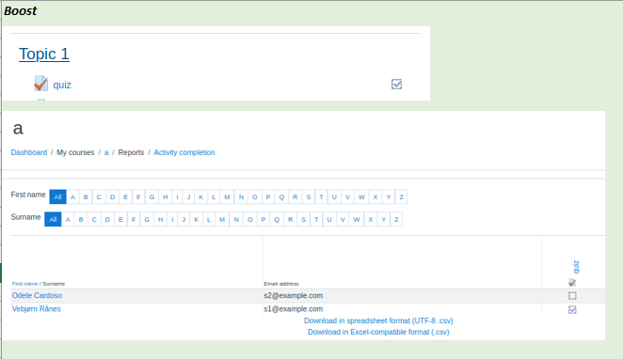Click email s2@example.com
Image resolution: width=623 pixels, height=359 pixels.
pos(294,295)
